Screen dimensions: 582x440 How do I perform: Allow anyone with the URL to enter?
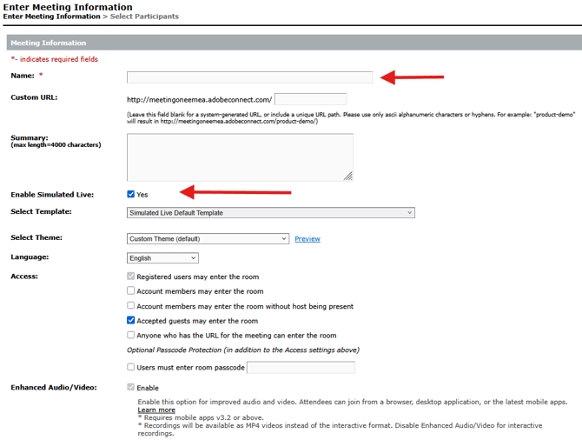coord(131,336)
